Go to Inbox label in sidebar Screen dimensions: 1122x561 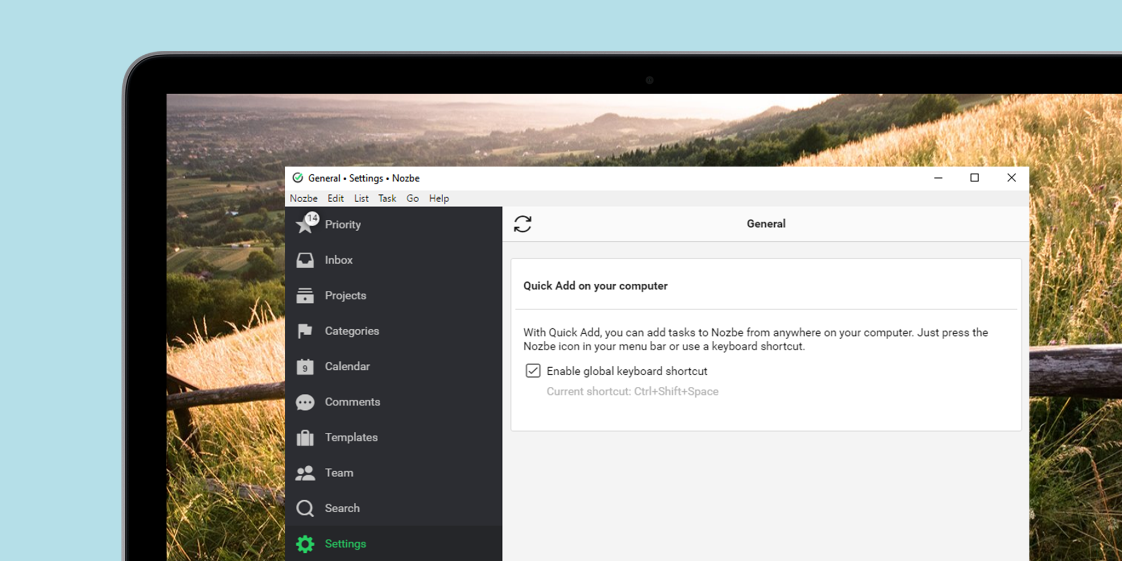point(339,260)
